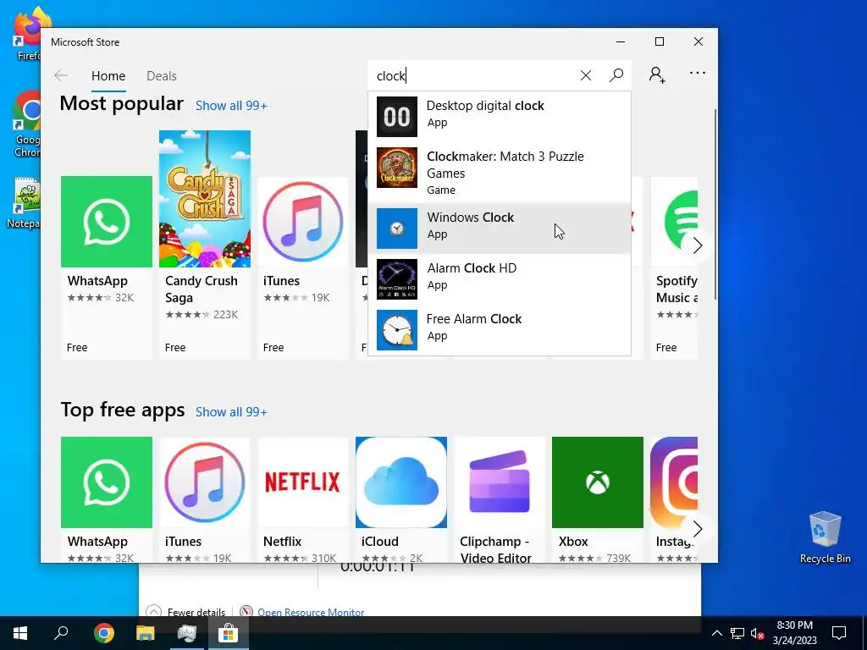Open the notification center icon

(839, 633)
